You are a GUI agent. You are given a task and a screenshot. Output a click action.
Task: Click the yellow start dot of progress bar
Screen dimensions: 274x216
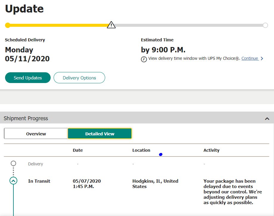pos(8,25)
